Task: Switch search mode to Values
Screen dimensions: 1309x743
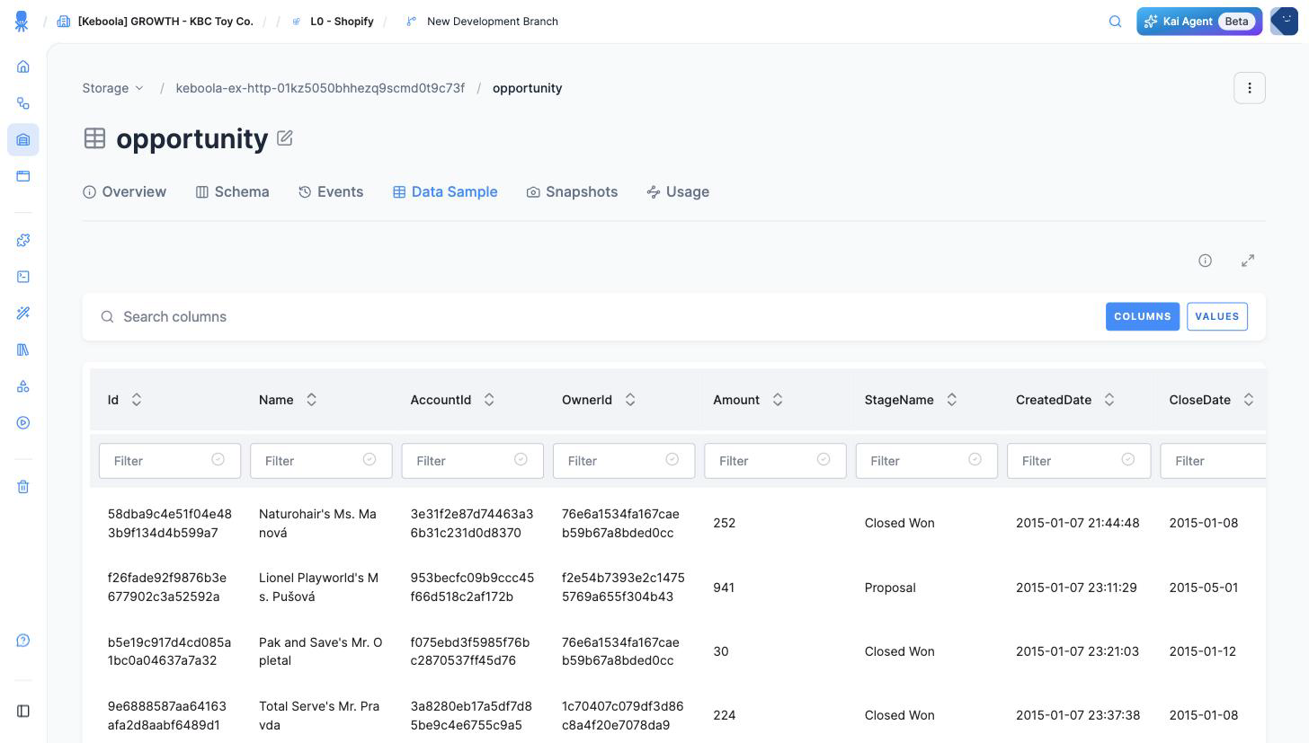Action: pos(1217,316)
